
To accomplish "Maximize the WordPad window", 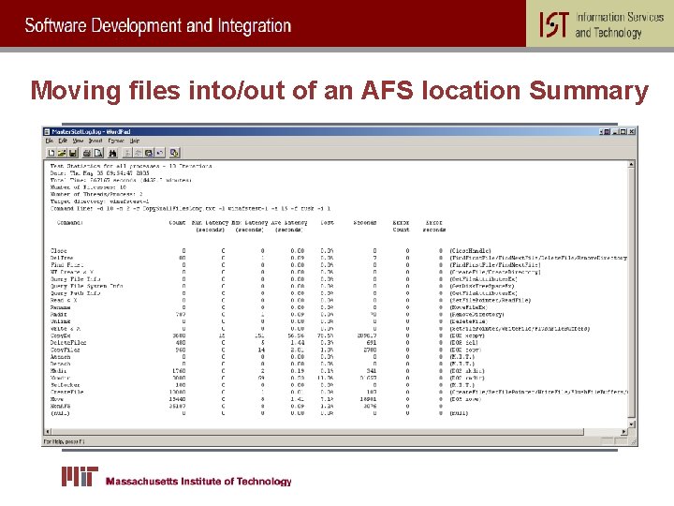I will (623, 132).
